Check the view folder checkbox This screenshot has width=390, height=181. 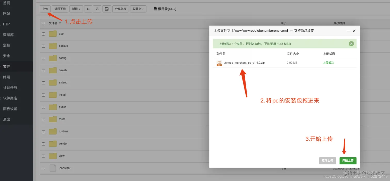(x=43, y=156)
